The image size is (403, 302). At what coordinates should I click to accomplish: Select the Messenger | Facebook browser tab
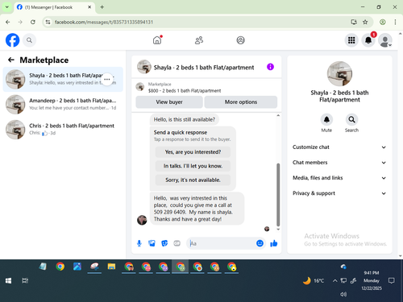(54, 7)
